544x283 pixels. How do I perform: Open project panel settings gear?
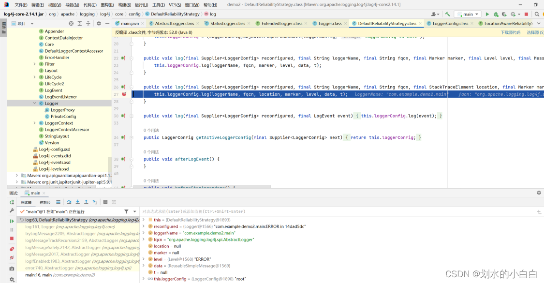99,24
